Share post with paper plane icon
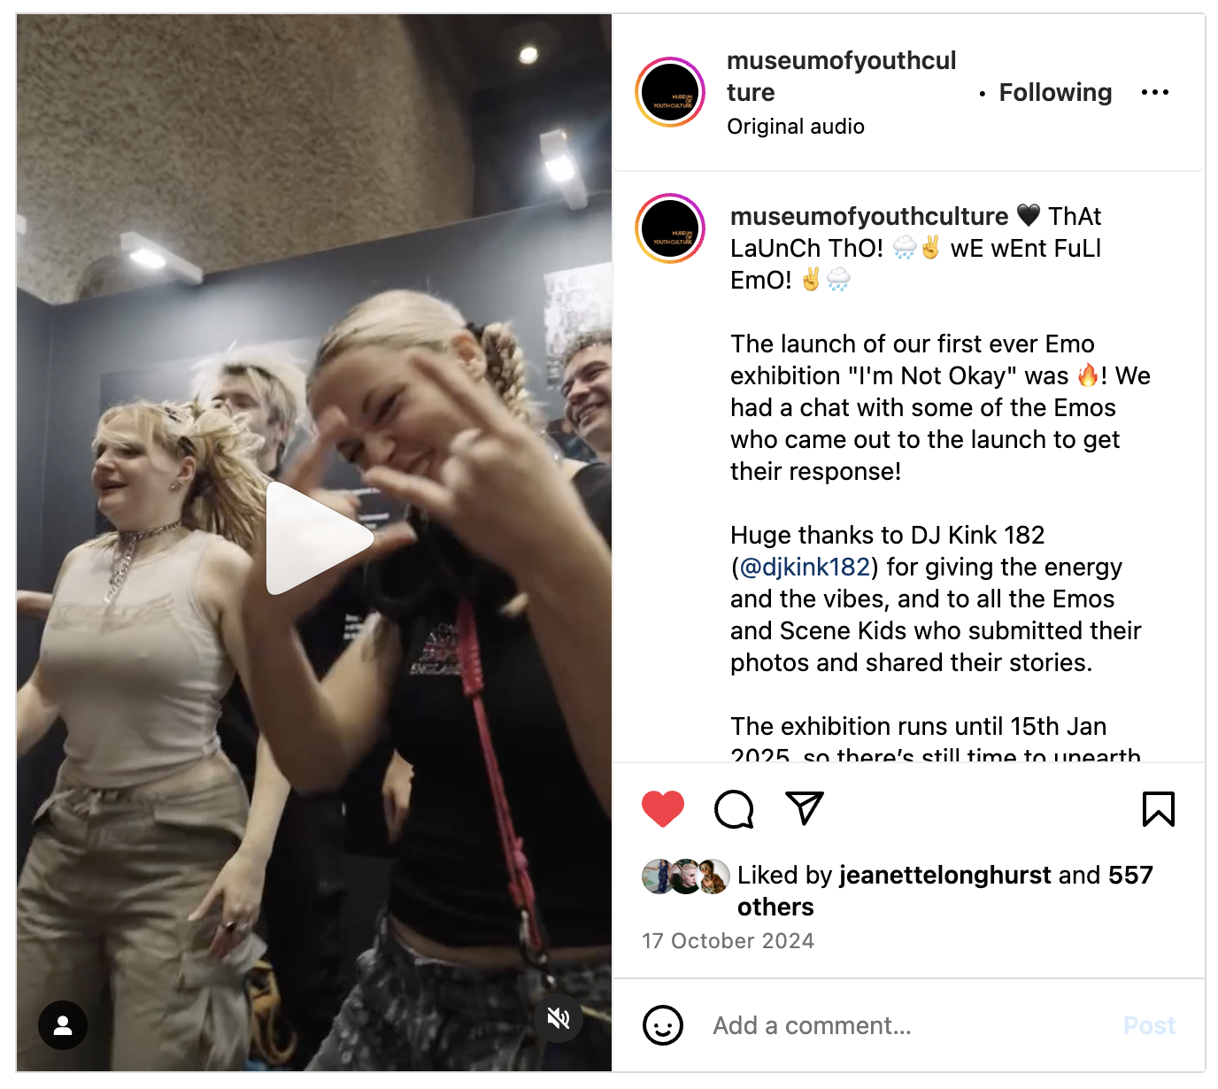The image size is (1218, 1089). coord(805,807)
